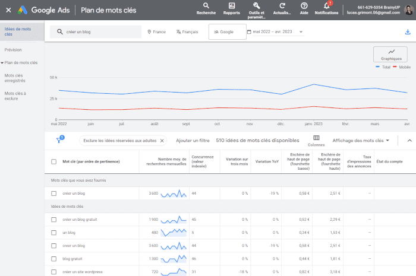Check the 'créer un blog gratuit' checkbox

(x=54, y=220)
